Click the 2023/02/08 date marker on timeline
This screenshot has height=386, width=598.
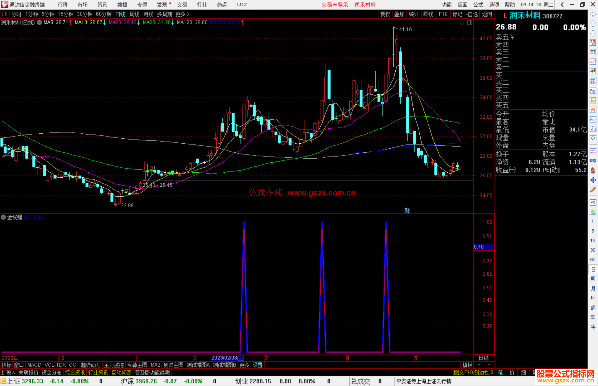pyautogui.click(x=227, y=358)
